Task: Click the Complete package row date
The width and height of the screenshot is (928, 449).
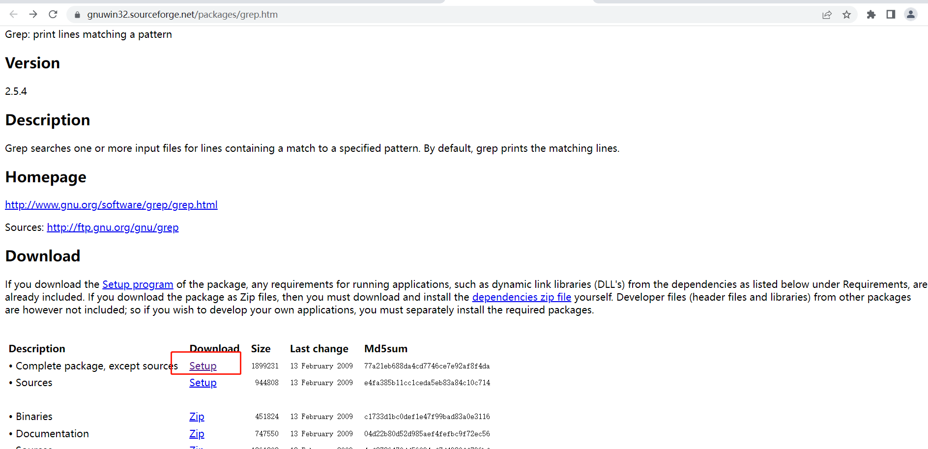Action: (x=321, y=366)
